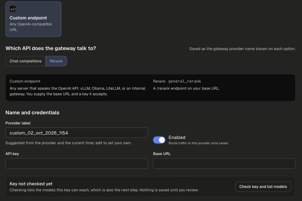Click the 'Which API does the gateway talk to?' heading
The image size is (302, 201).
51,48
